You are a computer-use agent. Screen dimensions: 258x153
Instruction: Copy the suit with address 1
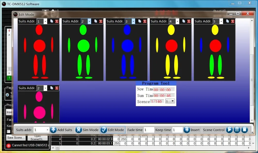point(52,21)
